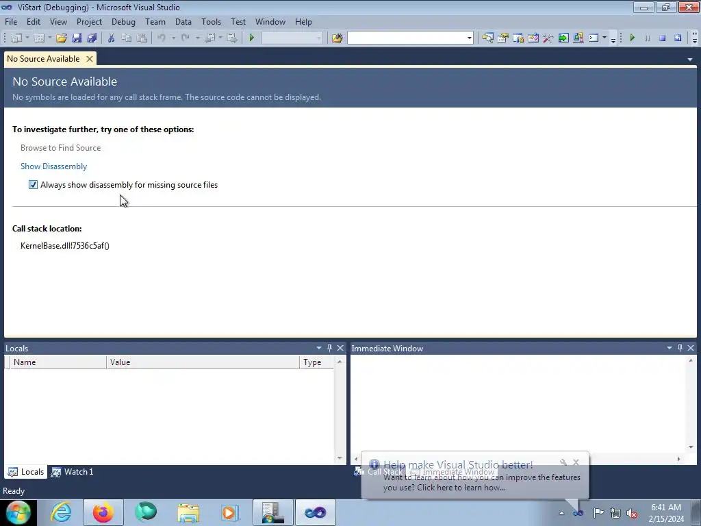Open Firefox from the taskbar
Viewport: 701px width, 526px height.
pos(103,512)
